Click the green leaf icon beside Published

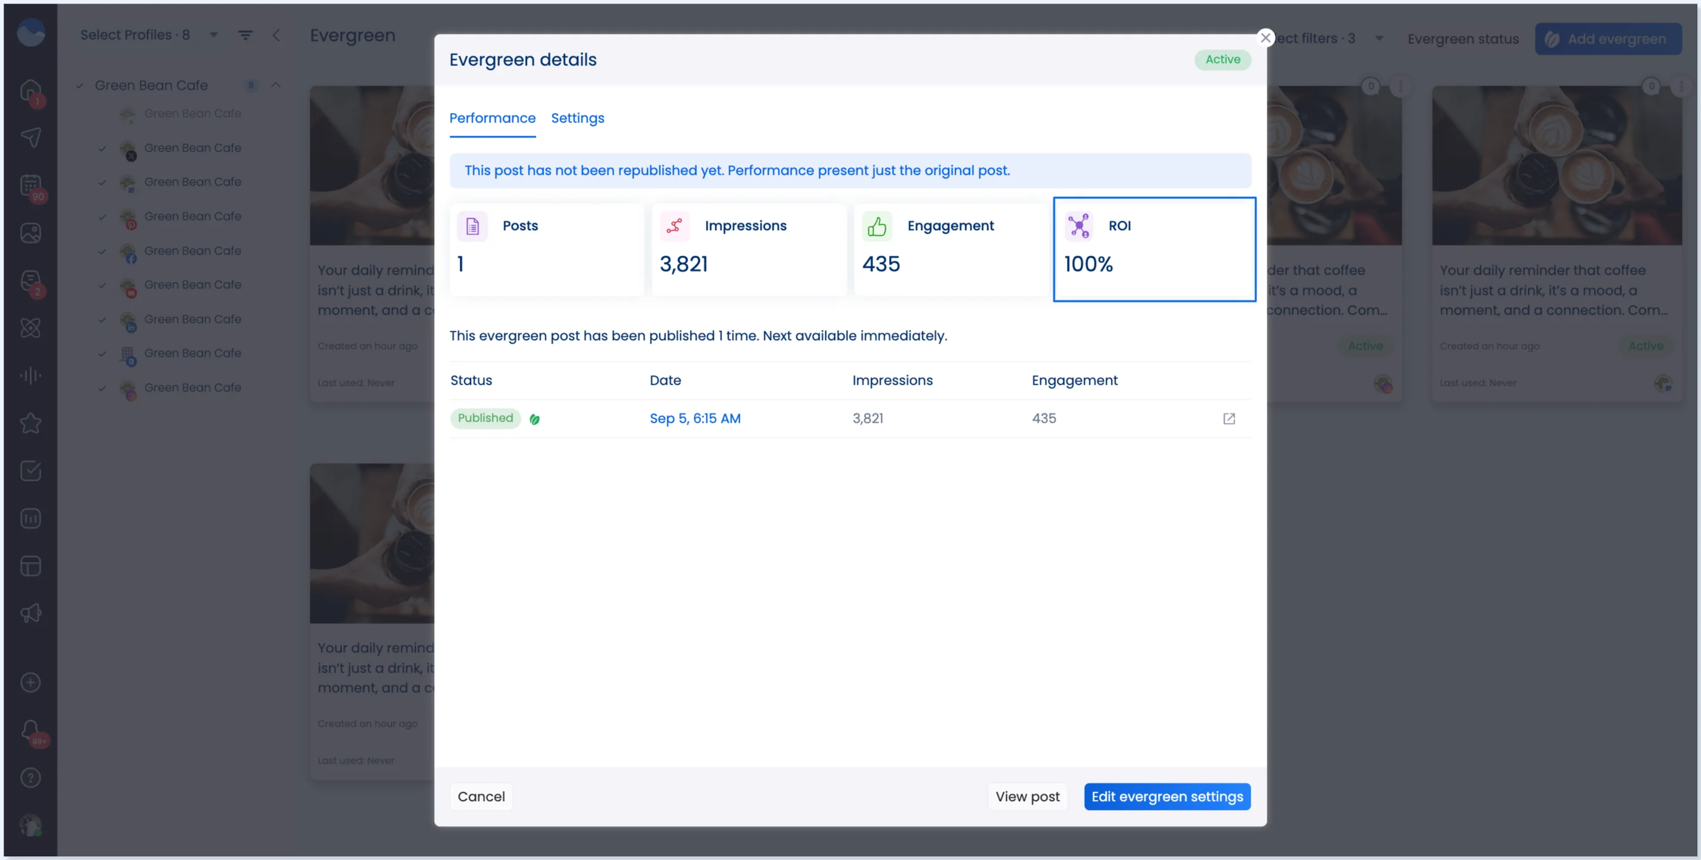tap(534, 419)
